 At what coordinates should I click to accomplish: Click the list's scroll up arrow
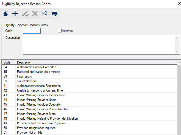(179, 62)
